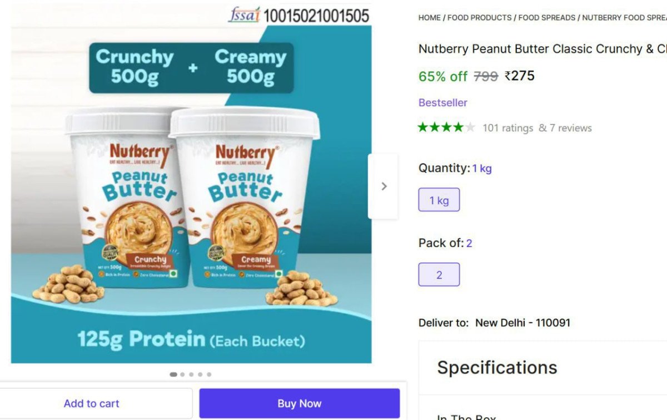This screenshot has height=420, width=667.
Task: Select the last carousel dot
Action: [x=209, y=374]
